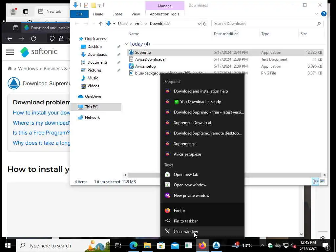The height and width of the screenshot is (252, 336).
Task: Choose Open new window task
Action: tap(202, 185)
